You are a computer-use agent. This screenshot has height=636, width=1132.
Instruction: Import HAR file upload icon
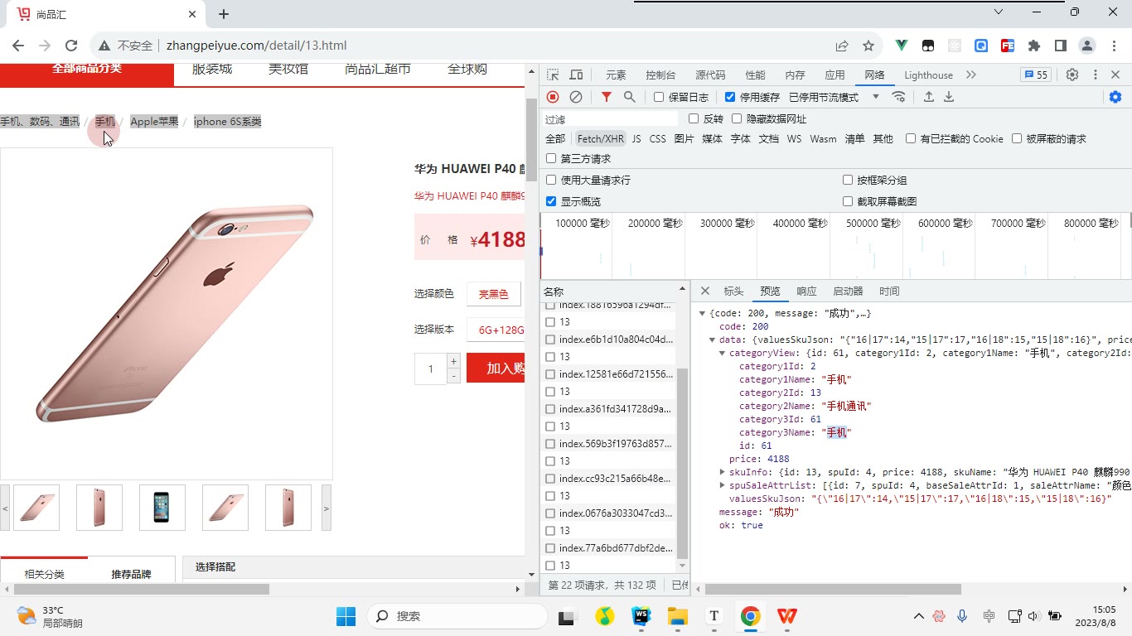coord(929,97)
